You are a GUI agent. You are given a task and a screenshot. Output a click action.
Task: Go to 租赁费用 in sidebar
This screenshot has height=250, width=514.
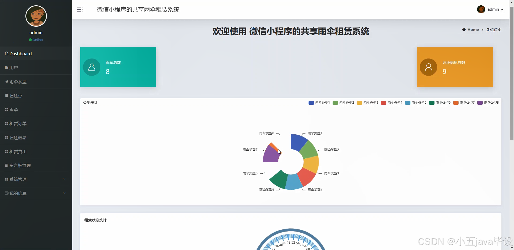tap(36, 151)
